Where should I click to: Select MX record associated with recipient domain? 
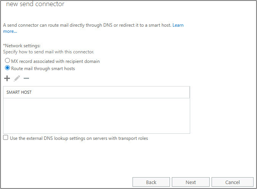point(7,61)
